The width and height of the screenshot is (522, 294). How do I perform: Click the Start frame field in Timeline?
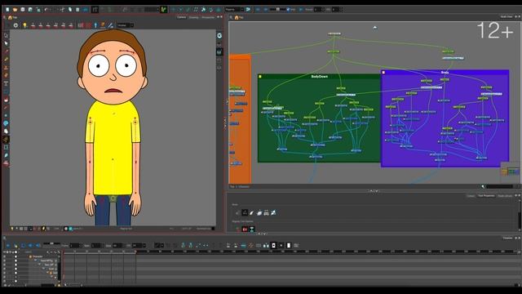click(96, 245)
